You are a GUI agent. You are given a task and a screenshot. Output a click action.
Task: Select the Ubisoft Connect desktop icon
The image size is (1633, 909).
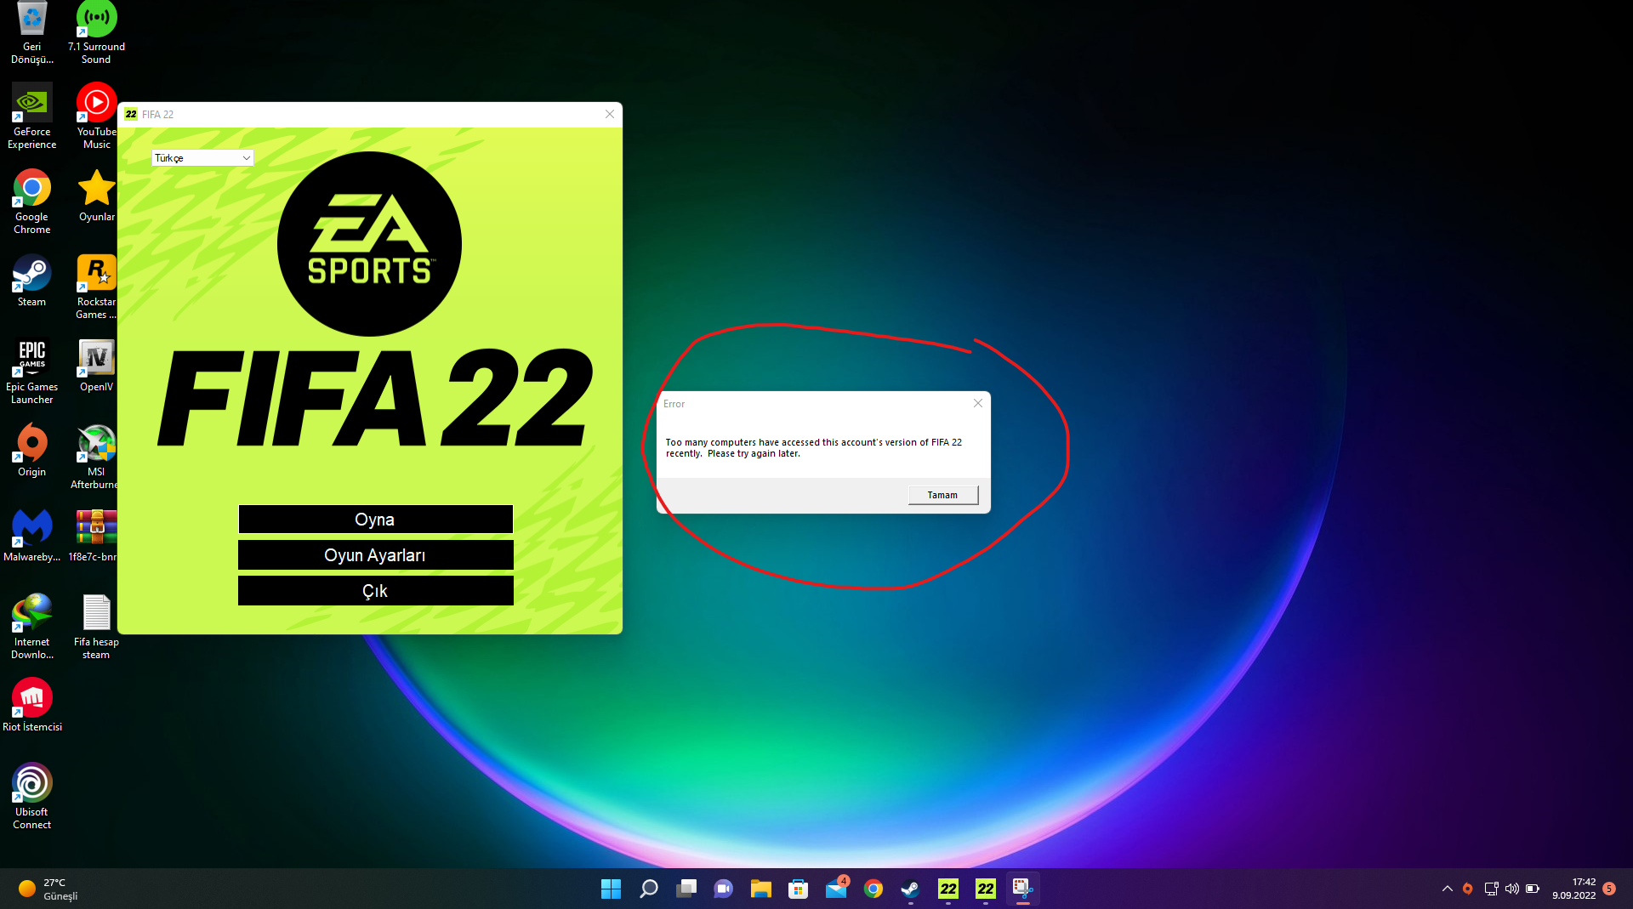pyautogui.click(x=32, y=797)
